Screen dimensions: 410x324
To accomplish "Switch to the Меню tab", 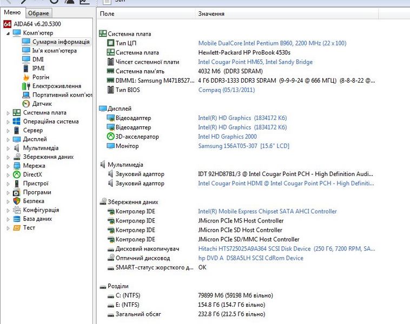I will pos(12,12).
